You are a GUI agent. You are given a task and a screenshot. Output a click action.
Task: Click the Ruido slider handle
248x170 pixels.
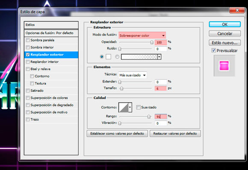120,49
